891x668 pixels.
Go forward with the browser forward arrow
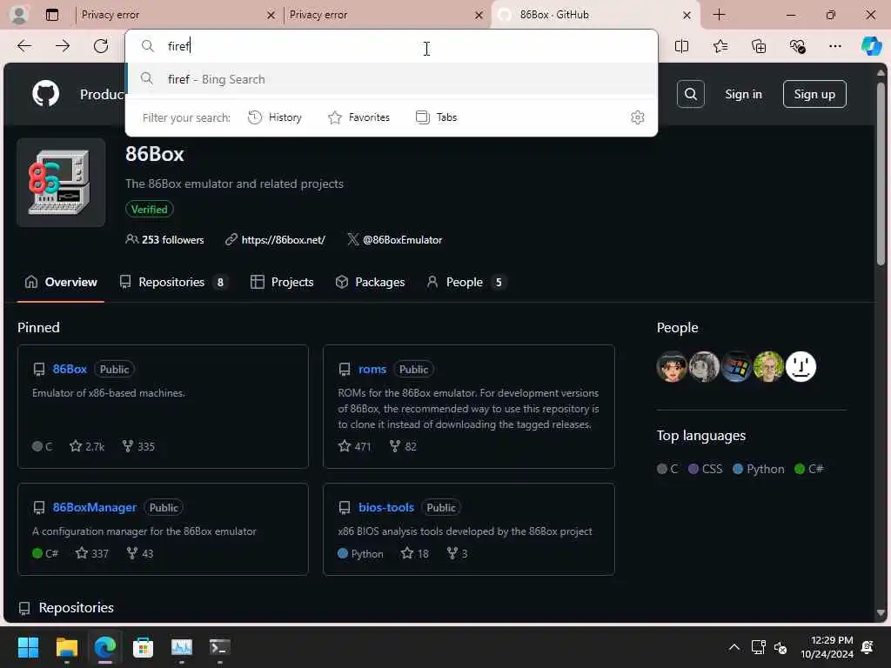(63, 46)
